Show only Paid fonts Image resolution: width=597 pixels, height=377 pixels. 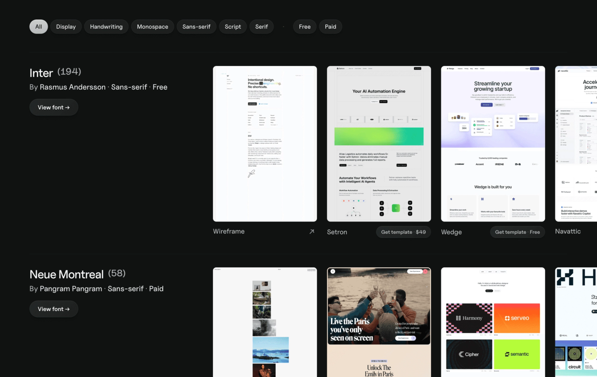(x=330, y=26)
